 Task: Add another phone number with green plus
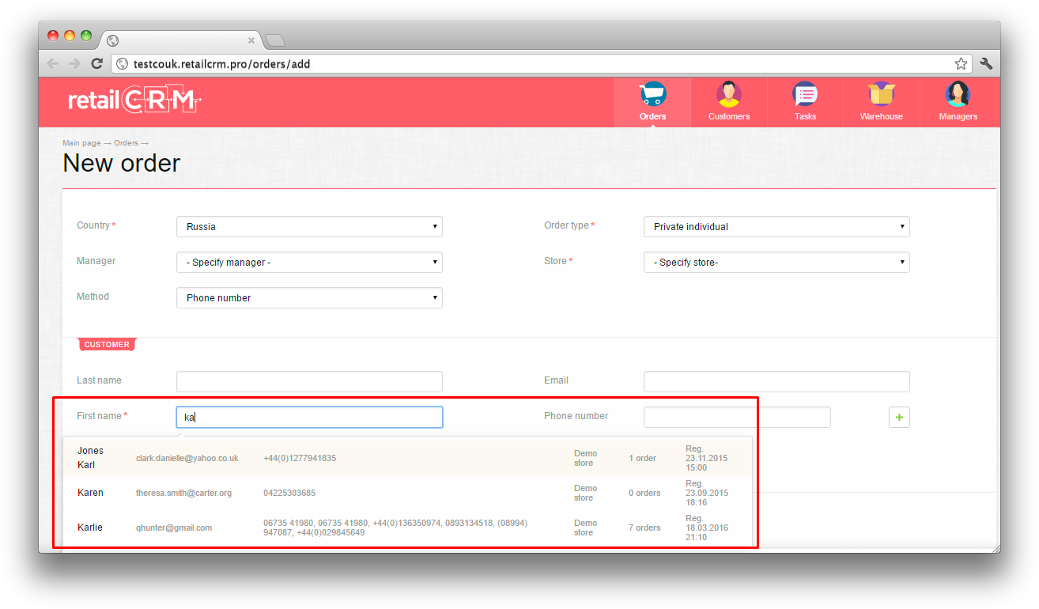tap(899, 417)
